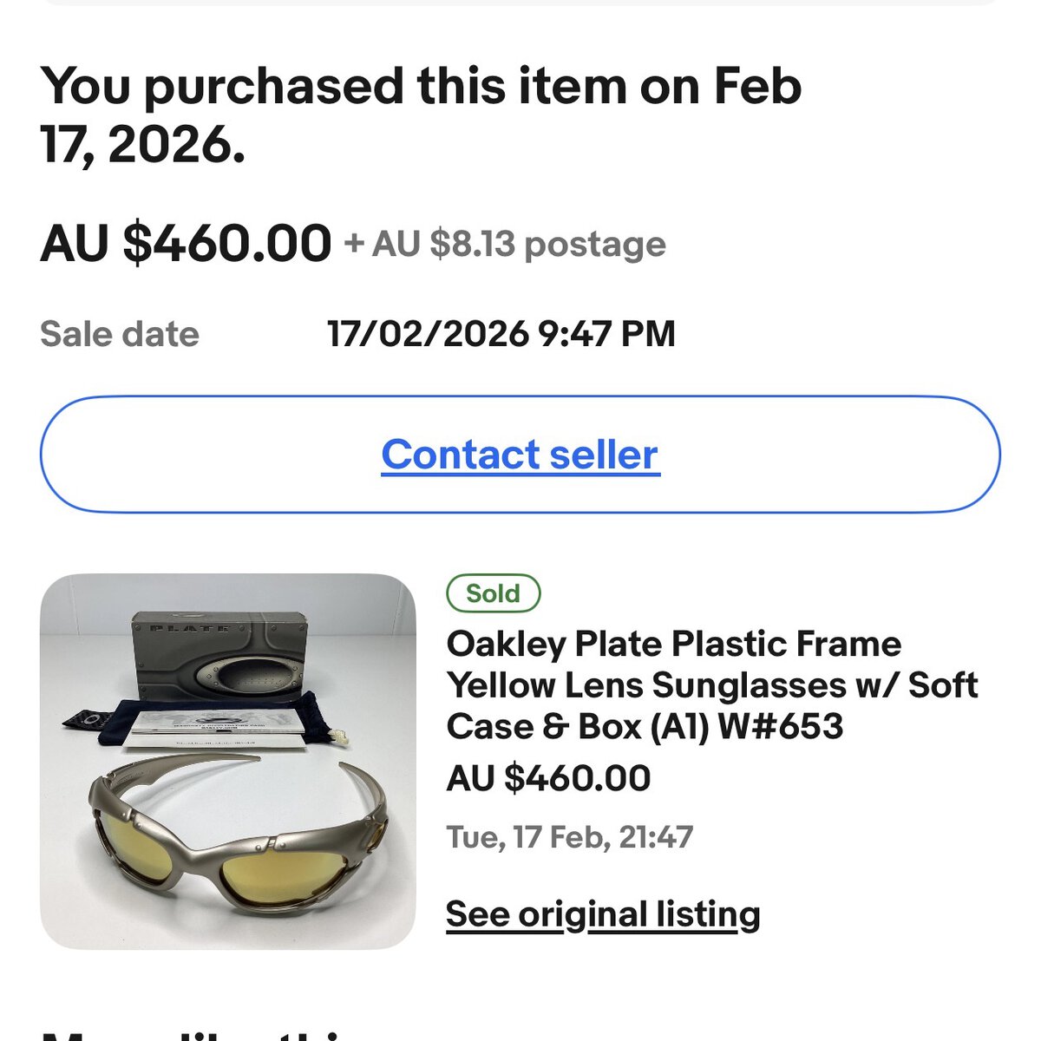Click the Tue, 17 Feb, 21:47 timestamp

click(x=569, y=837)
